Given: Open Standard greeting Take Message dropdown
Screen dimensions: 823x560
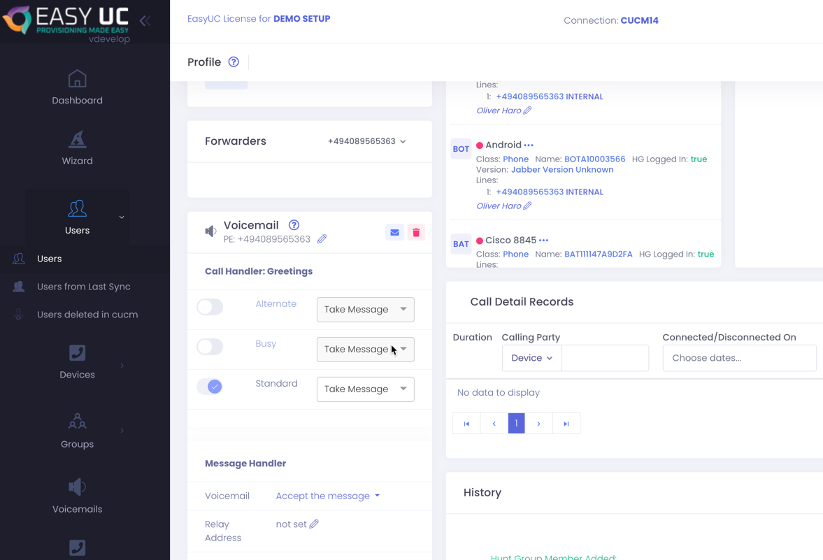Looking at the screenshot, I should [365, 389].
